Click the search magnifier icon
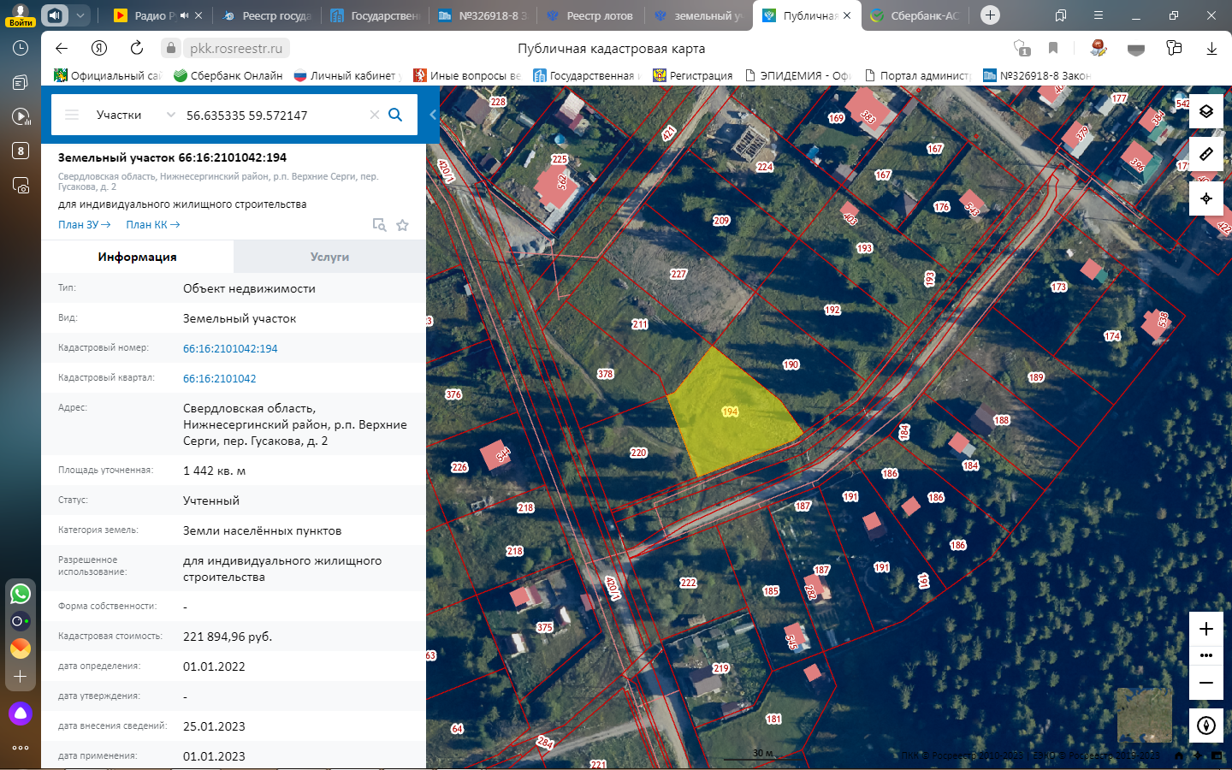The image size is (1232, 770). coord(395,115)
